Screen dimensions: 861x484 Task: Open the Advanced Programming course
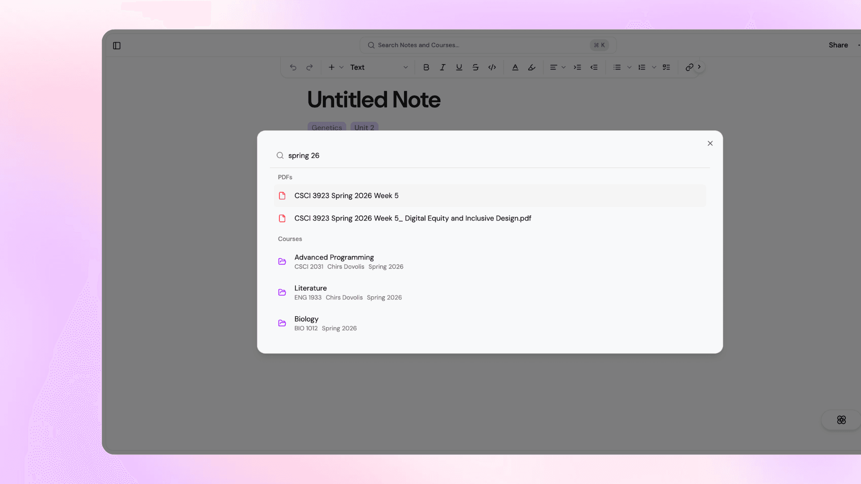point(490,262)
